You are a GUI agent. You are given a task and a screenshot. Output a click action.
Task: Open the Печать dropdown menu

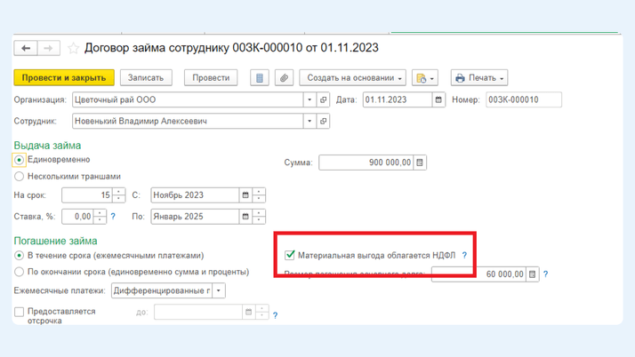[479, 77]
